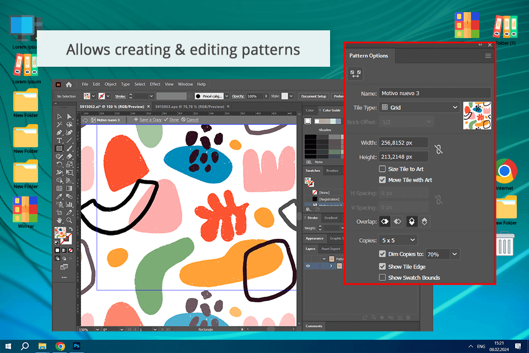Viewport: 529px width, 353px height.
Task: Open the fill swatch dropdown in control bar
Action: coord(94,97)
